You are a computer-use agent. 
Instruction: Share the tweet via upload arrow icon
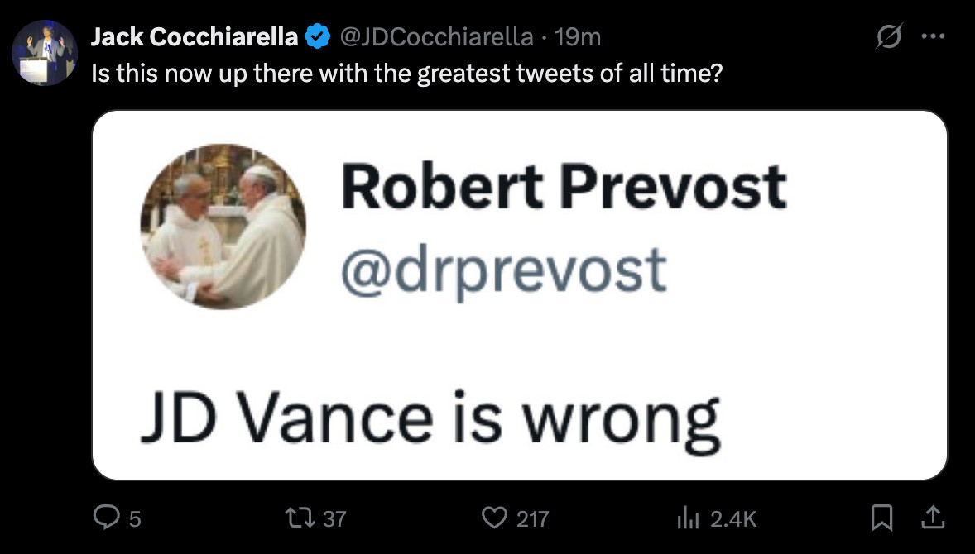933,518
